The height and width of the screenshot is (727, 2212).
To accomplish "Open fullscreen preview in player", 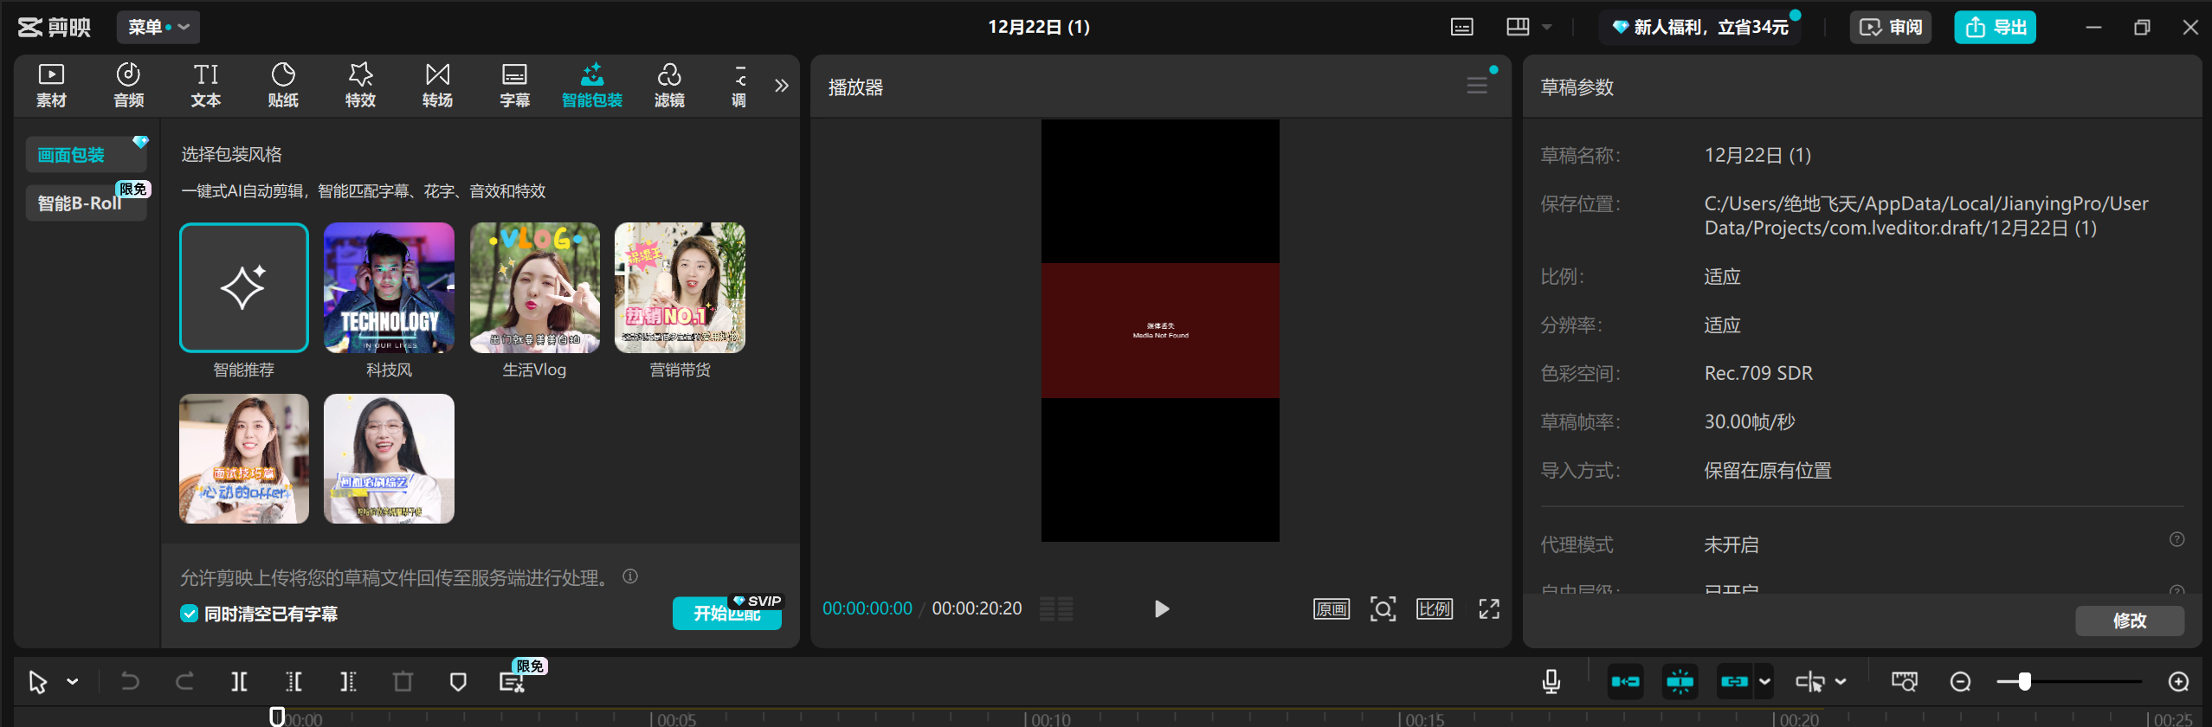I will point(1488,609).
